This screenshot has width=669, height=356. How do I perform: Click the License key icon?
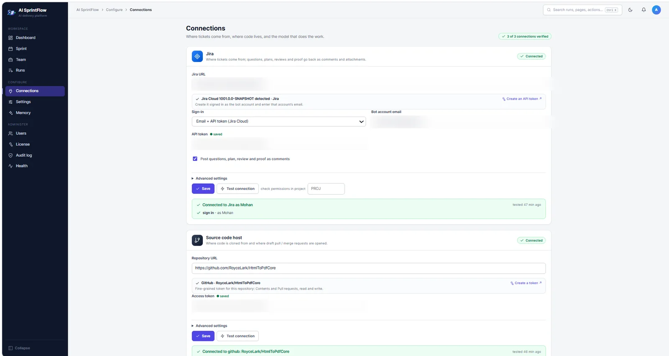(x=10, y=144)
